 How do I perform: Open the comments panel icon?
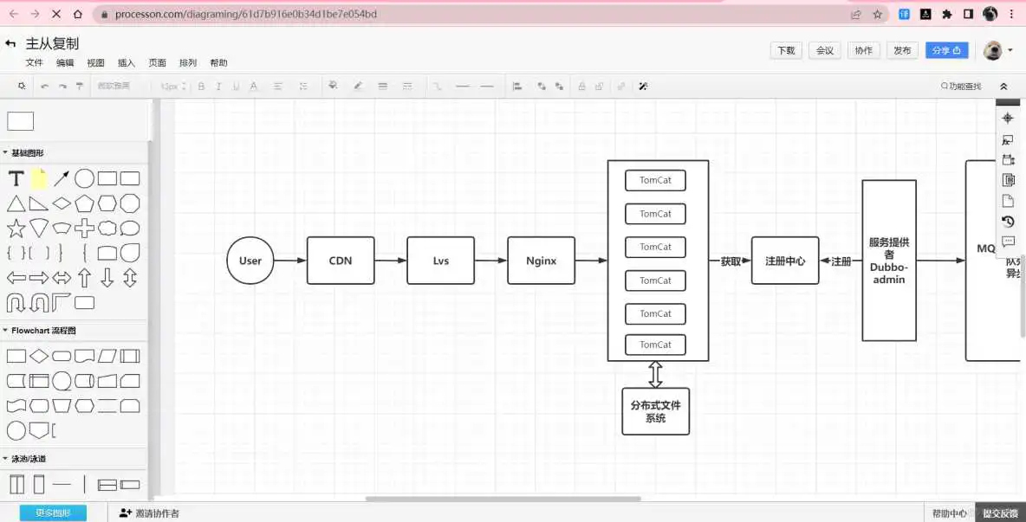(1008, 241)
